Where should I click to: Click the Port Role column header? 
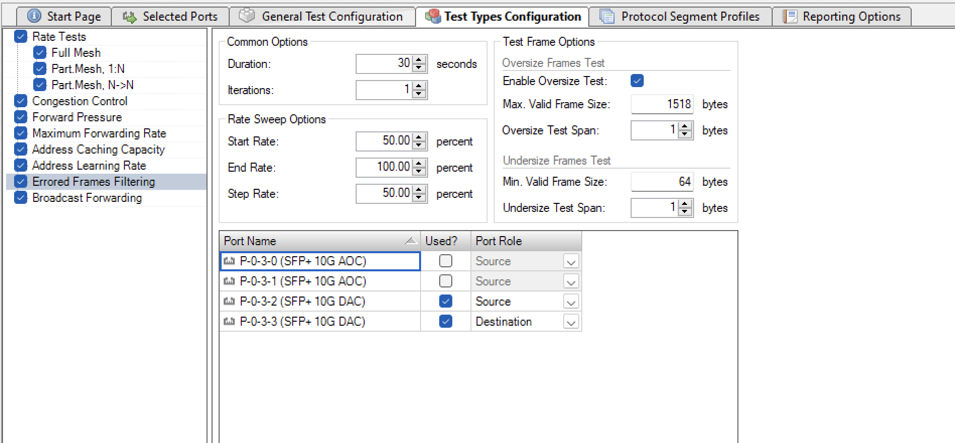526,241
